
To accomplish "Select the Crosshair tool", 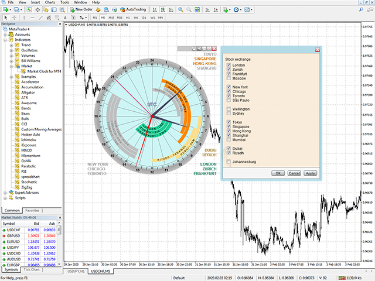I will 14,18.
